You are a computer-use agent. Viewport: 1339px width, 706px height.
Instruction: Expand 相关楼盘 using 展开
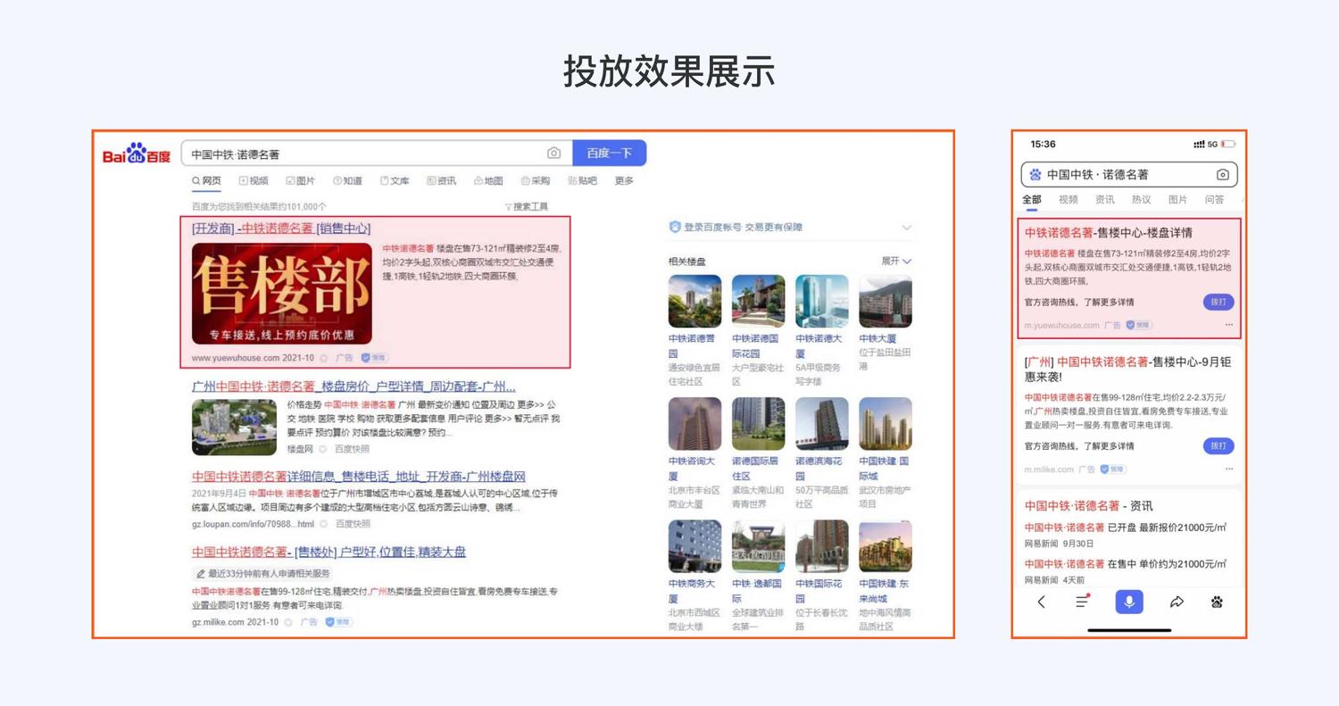[896, 261]
